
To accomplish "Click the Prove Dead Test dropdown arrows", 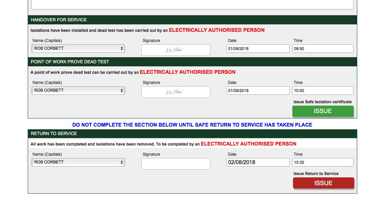I will (x=121, y=90).
